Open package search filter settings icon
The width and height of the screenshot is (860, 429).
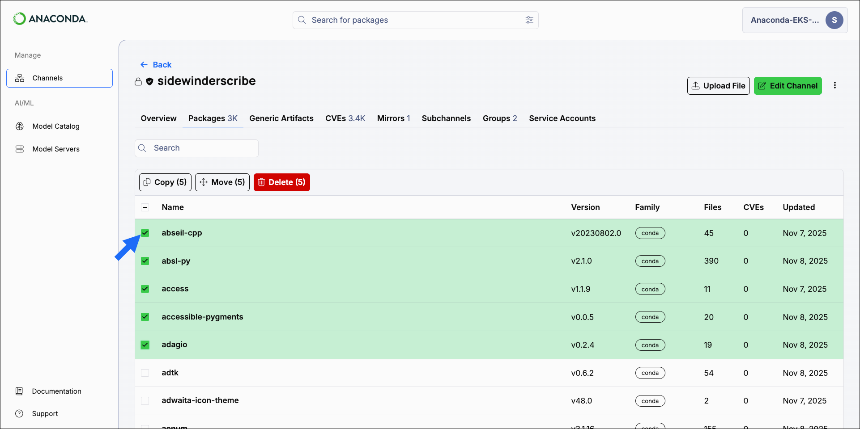(529, 20)
